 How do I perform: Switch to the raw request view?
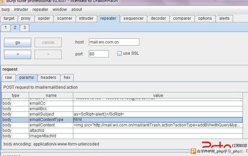point(8,77)
